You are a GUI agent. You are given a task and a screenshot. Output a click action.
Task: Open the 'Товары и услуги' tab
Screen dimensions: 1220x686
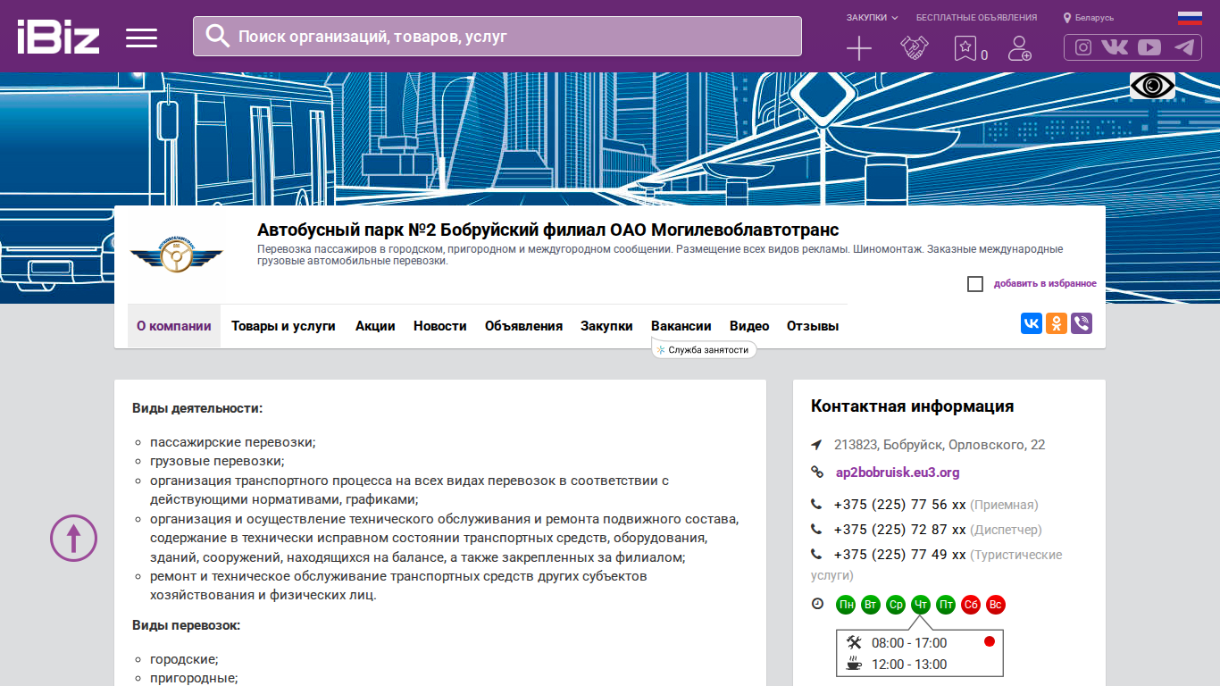[x=283, y=326]
